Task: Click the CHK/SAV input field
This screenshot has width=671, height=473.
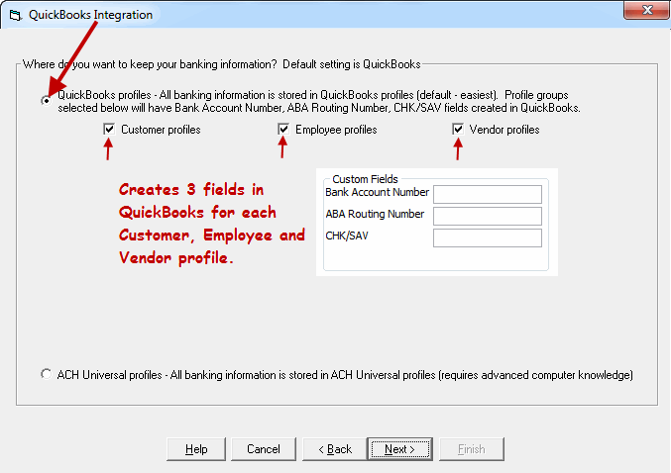Action: click(x=488, y=238)
